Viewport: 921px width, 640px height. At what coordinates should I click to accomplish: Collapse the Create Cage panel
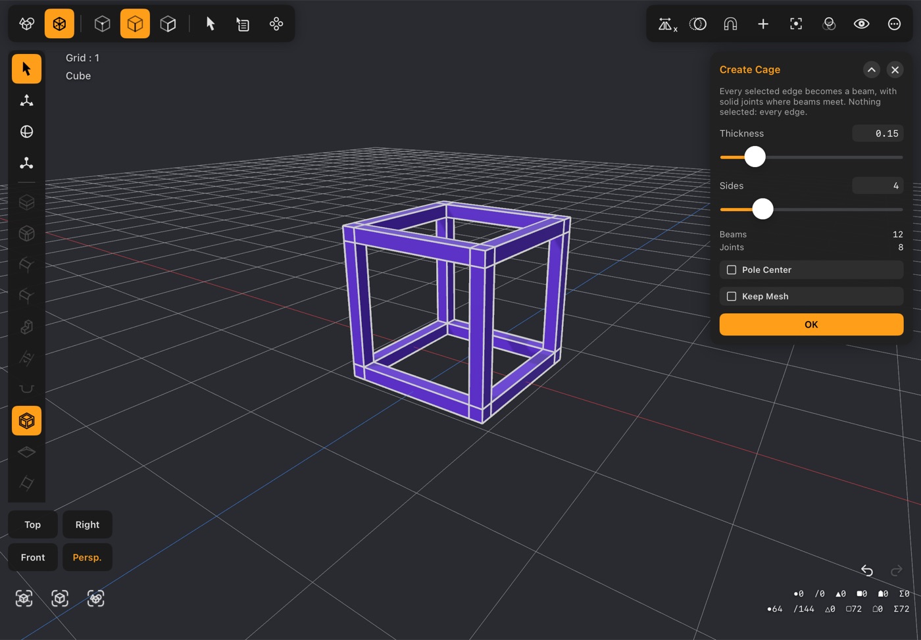click(x=871, y=70)
